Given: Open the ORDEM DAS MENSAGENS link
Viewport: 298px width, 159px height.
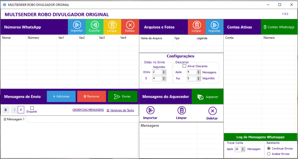Looking at the screenshot, I should click(88, 110).
